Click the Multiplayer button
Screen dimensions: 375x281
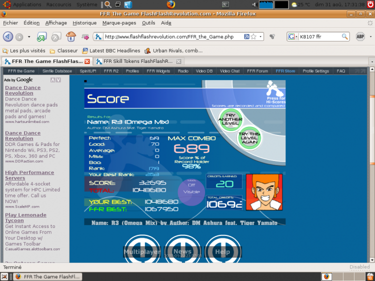pos(142,252)
